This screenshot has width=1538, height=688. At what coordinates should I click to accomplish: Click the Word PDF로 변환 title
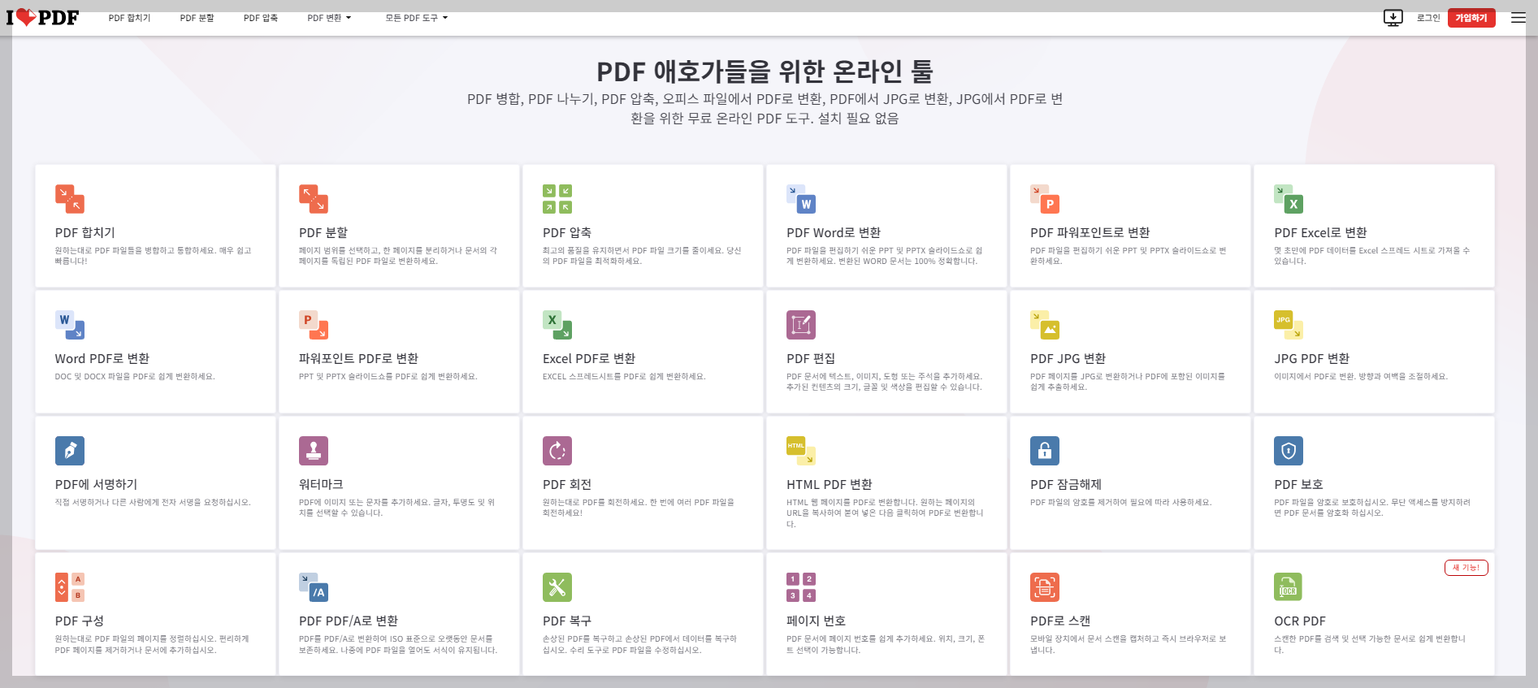102,358
